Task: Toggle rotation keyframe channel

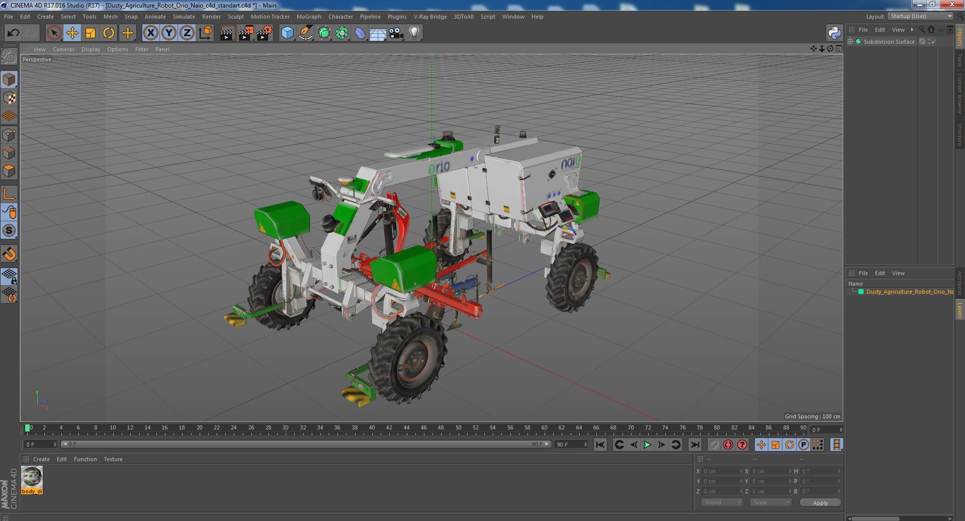Action: coord(789,445)
